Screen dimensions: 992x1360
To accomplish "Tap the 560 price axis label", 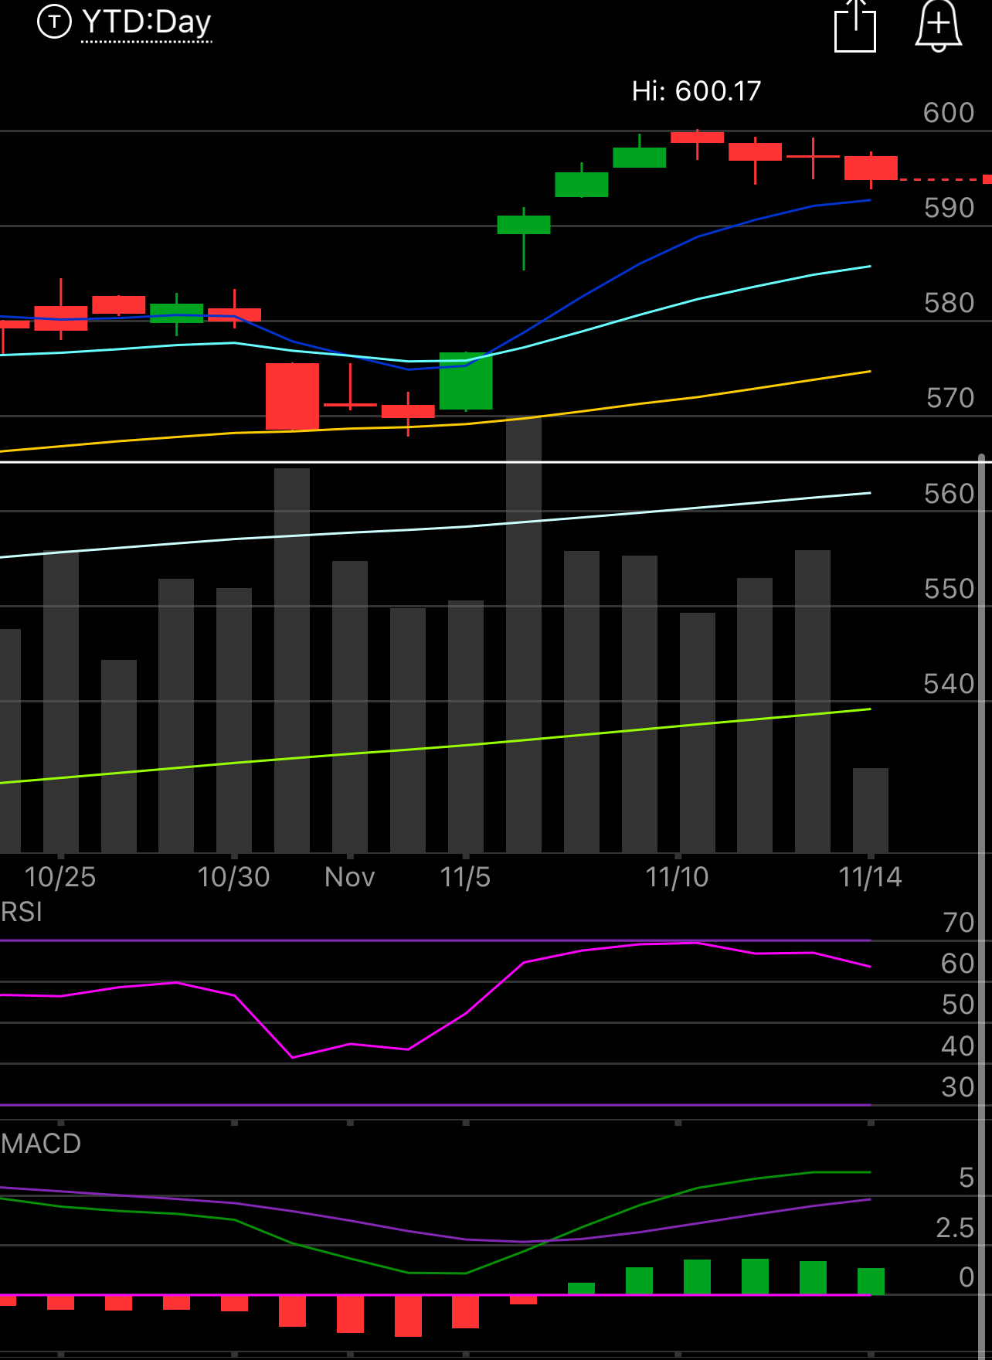I will [x=949, y=494].
